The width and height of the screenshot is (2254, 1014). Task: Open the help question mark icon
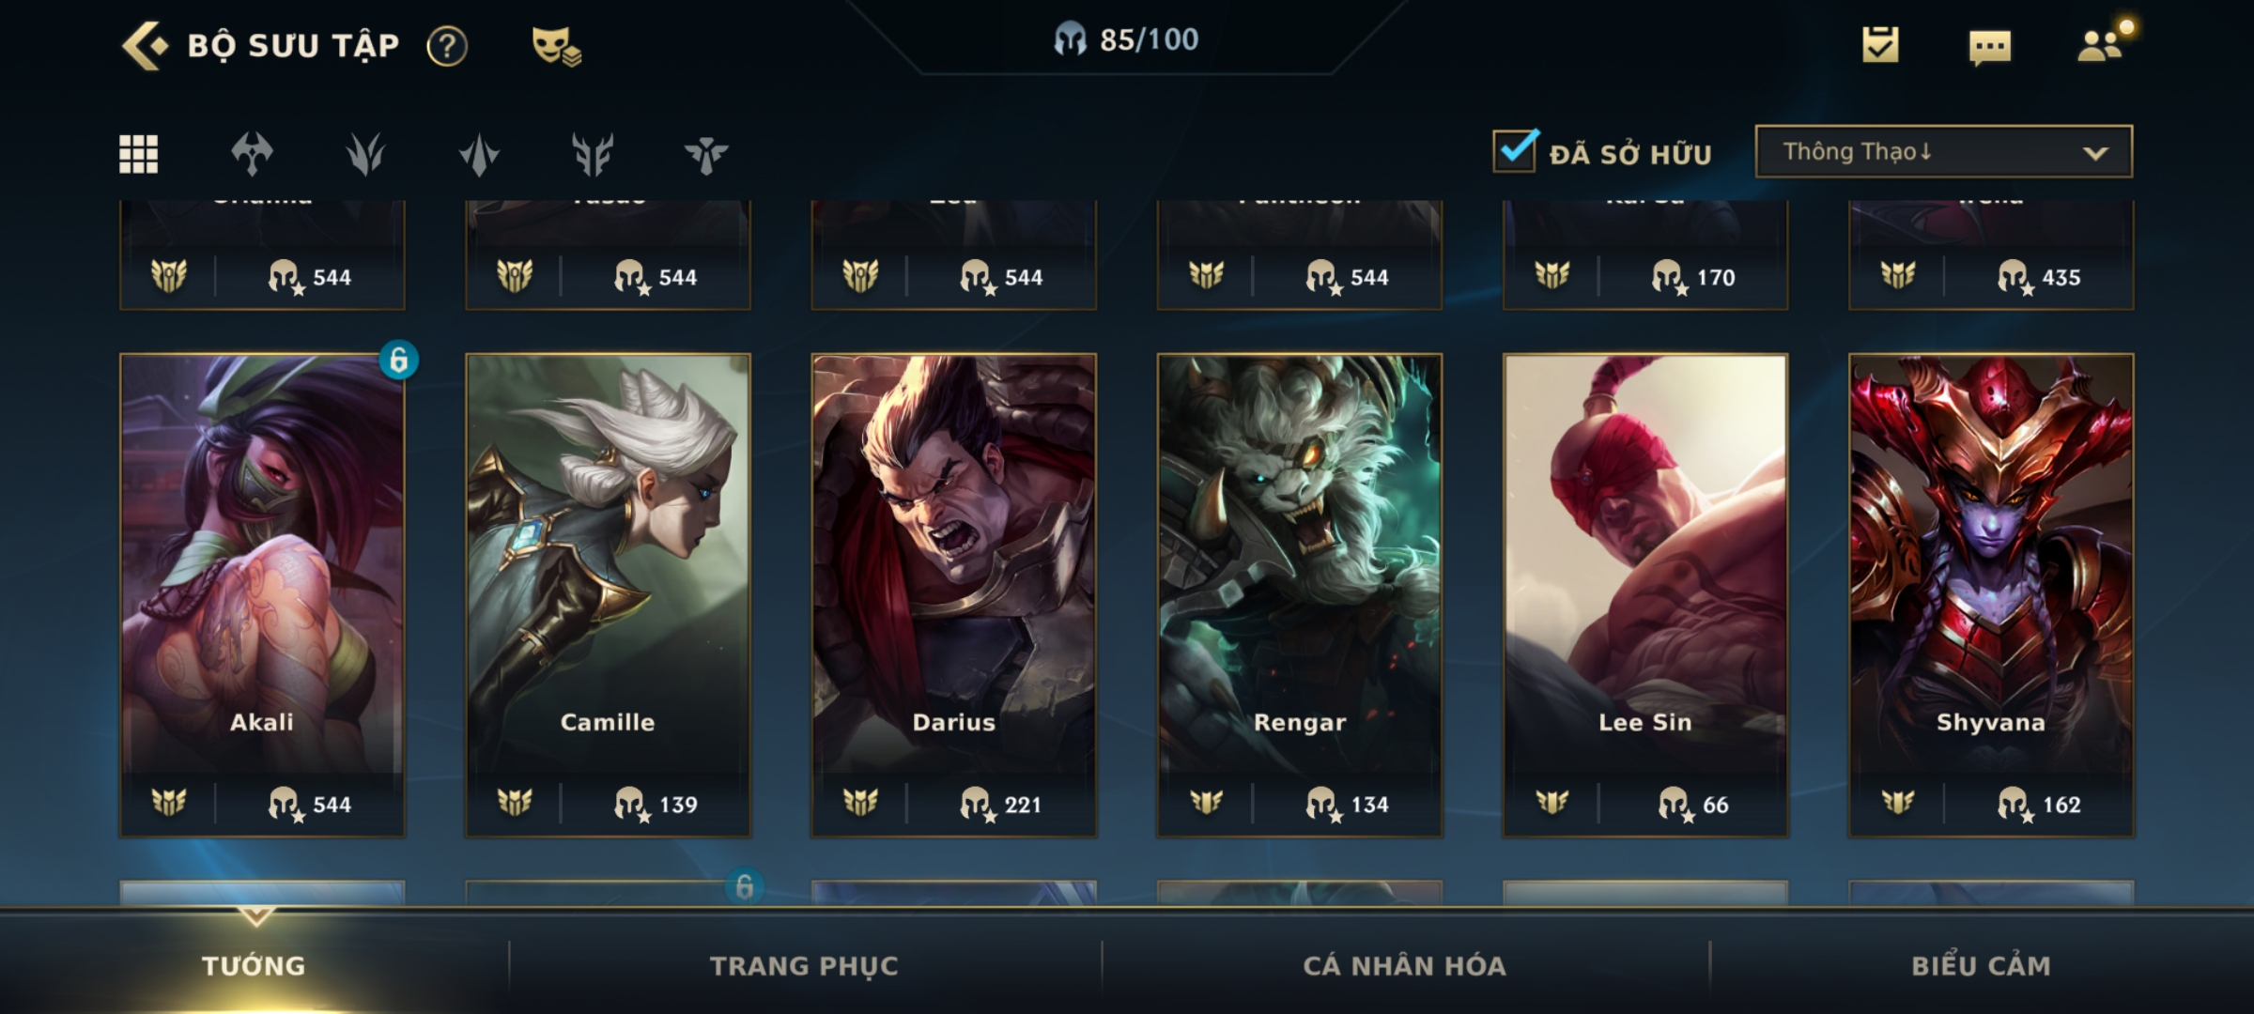447,46
